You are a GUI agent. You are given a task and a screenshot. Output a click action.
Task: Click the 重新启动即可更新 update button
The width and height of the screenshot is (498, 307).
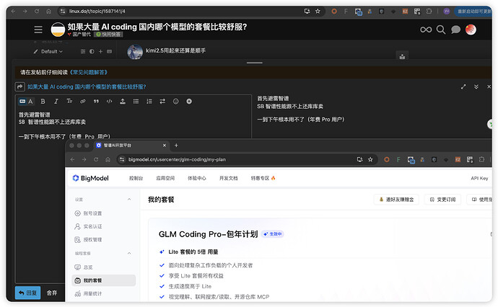[474, 11]
